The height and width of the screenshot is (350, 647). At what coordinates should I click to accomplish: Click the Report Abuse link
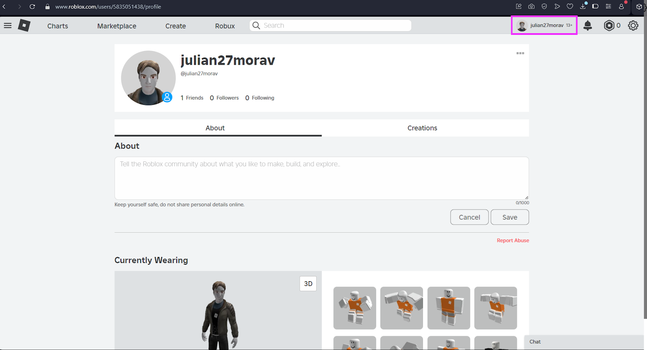coord(513,240)
